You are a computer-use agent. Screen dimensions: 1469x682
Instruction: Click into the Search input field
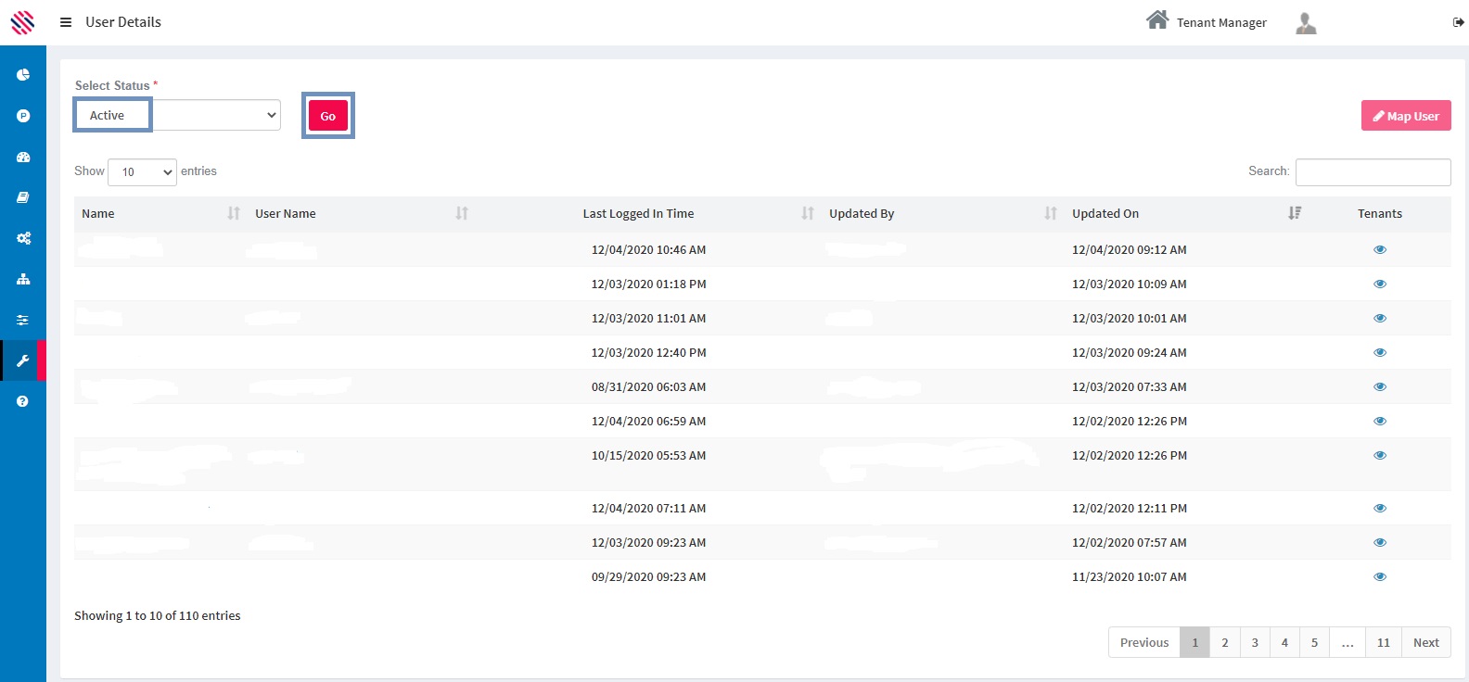[x=1372, y=172]
